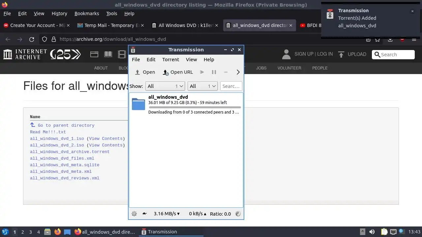Open file manager icon on taskbar

(47, 232)
